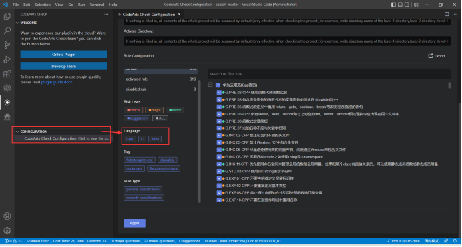Filter rules by major risk level

(154, 110)
